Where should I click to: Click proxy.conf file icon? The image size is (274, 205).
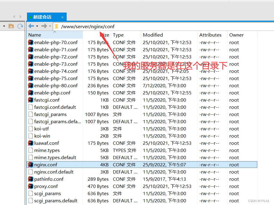click(31, 186)
